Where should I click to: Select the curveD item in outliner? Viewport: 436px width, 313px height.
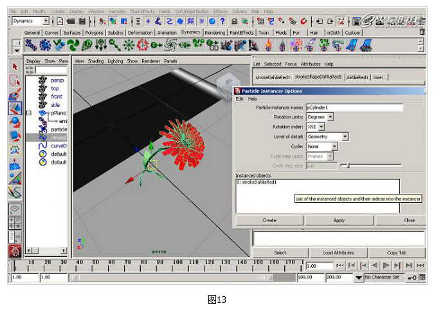pos(59,146)
